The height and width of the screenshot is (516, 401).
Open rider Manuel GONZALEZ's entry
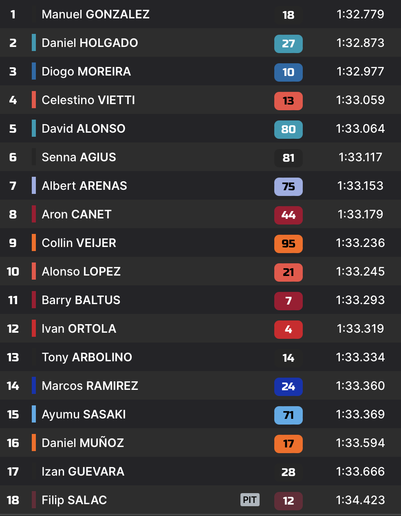click(95, 14)
